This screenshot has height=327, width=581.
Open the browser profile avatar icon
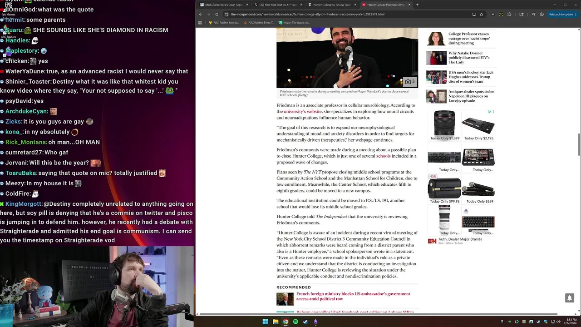click(x=542, y=14)
